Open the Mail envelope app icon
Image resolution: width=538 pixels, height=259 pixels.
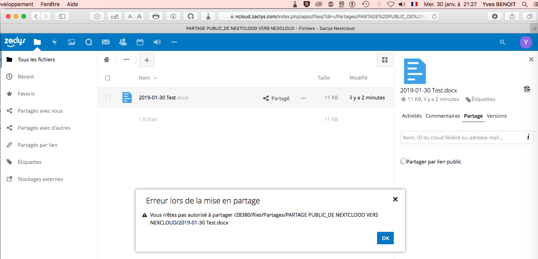click(x=105, y=42)
